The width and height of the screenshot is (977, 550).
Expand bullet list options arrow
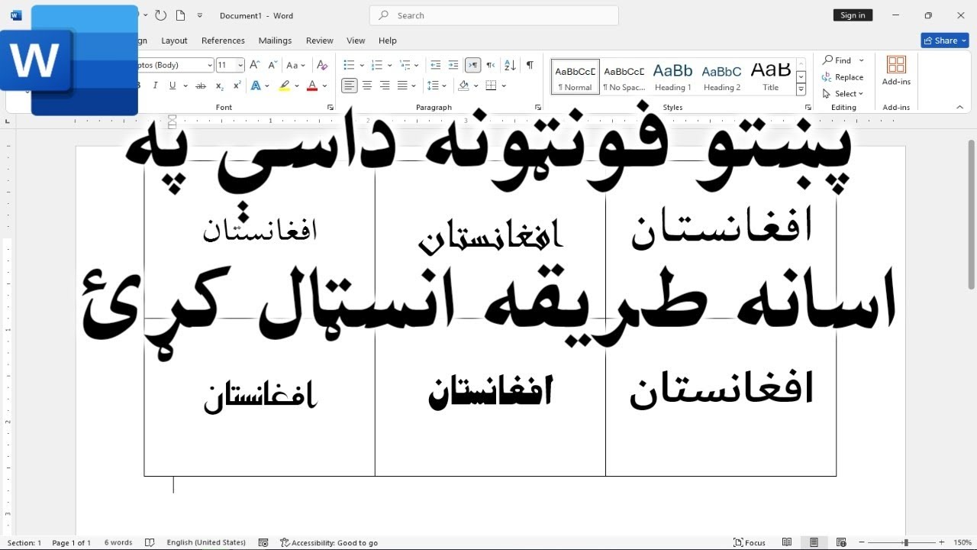[362, 65]
